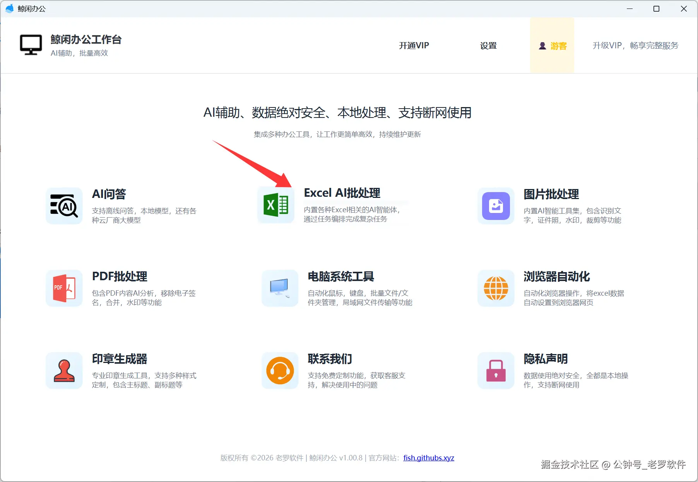Click 升级VIP，畅享完整服务 text

pyautogui.click(x=635, y=46)
